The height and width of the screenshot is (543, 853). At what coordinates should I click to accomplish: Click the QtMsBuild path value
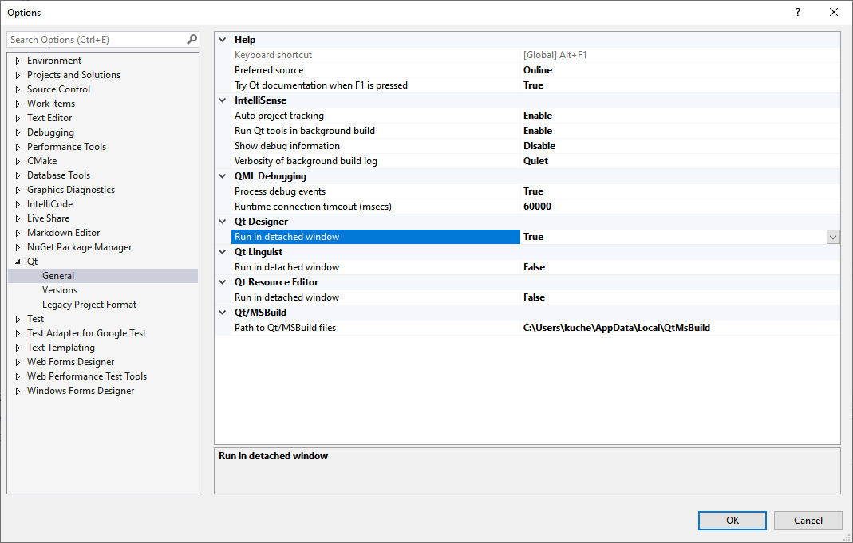pyautogui.click(x=616, y=328)
